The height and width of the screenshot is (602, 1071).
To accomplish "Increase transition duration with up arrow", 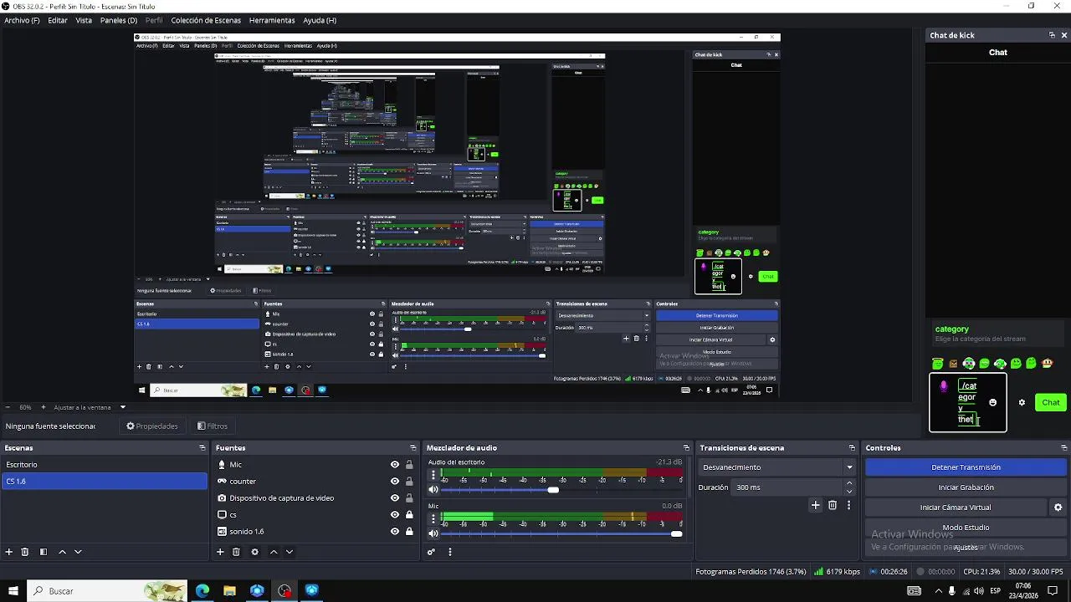I will (849, 483).
